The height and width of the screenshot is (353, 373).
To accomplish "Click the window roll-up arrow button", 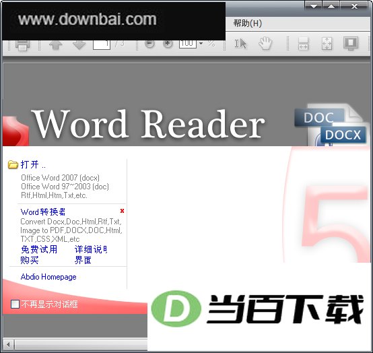I will pyautogui.click(x=331, y=6).
